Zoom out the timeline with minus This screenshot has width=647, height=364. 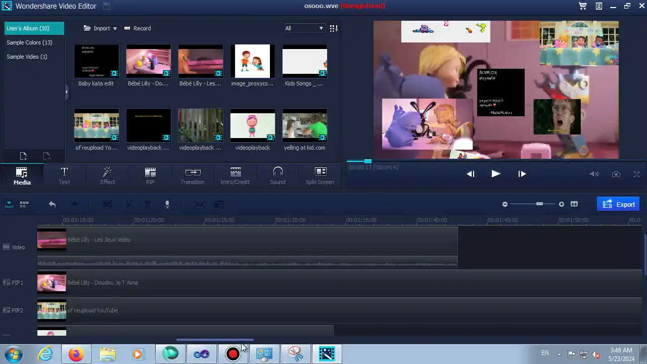click(504, 204)
